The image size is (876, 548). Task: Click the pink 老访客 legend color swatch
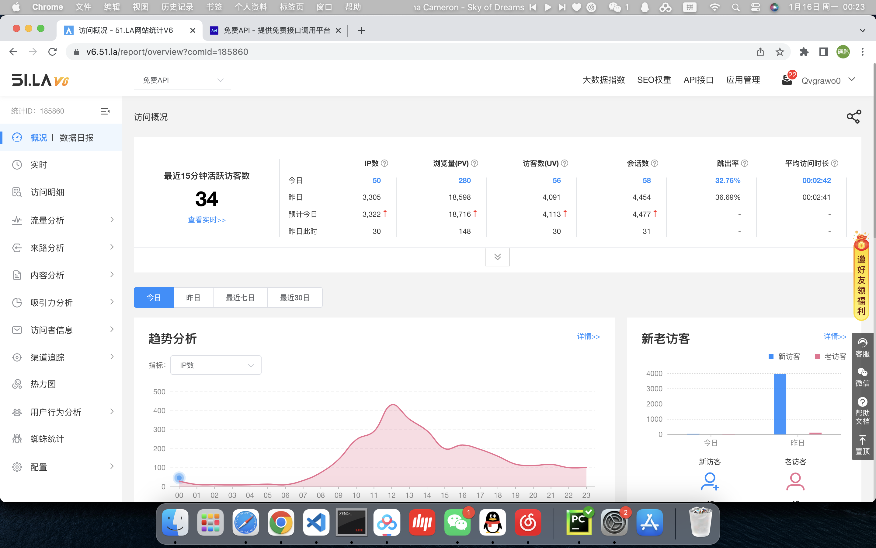[817, 357]
